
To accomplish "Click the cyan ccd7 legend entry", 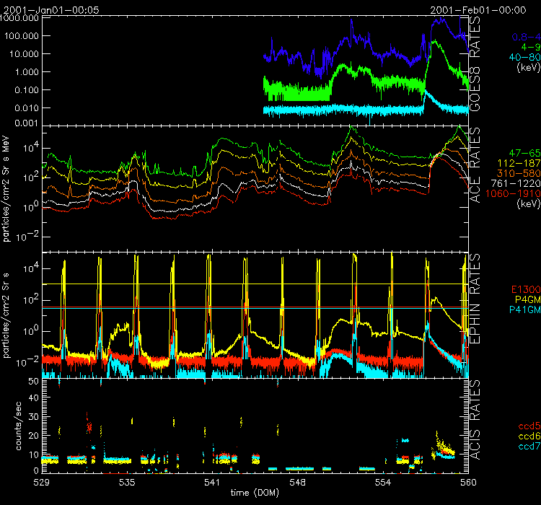I will coord(526,448).
